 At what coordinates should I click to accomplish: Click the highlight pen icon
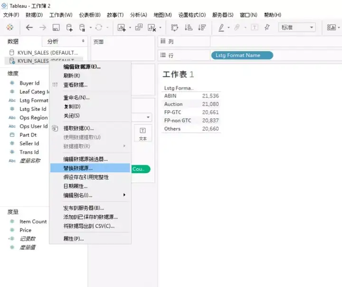point(221,28)
